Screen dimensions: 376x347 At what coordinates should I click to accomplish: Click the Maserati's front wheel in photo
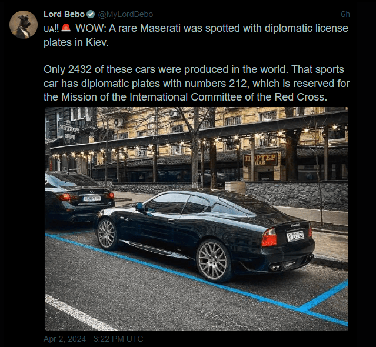(107, 233)
